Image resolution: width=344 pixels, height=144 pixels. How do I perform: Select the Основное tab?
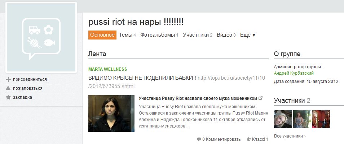tap(102, 35)
